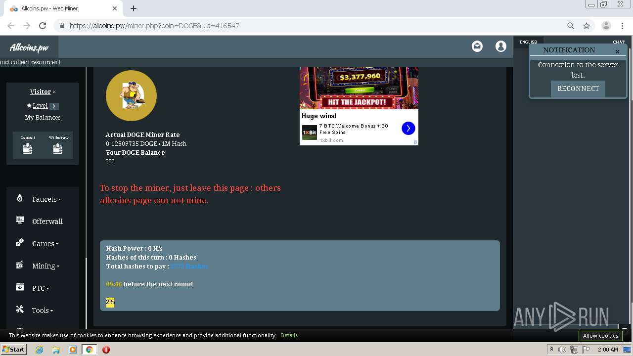
Task: Click the 'My Balances' text
Action: 43,118
